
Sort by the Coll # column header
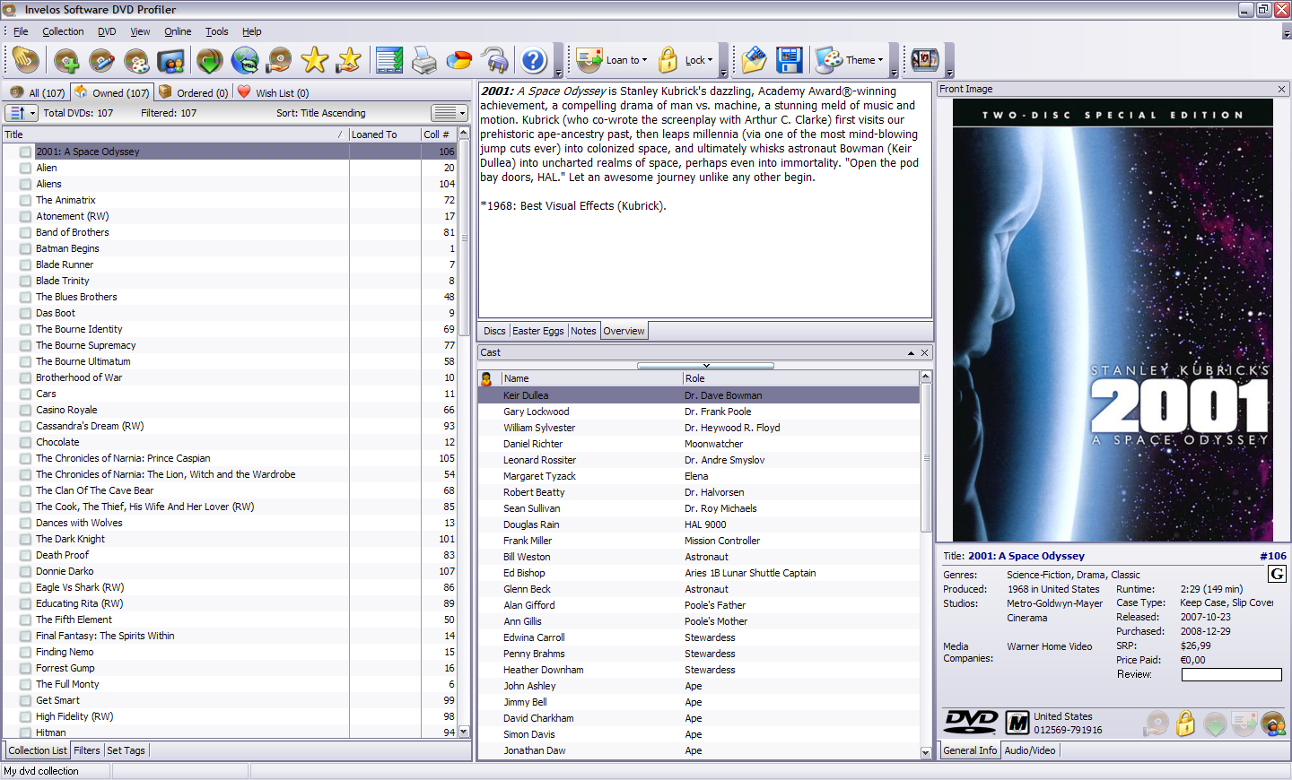438,134
